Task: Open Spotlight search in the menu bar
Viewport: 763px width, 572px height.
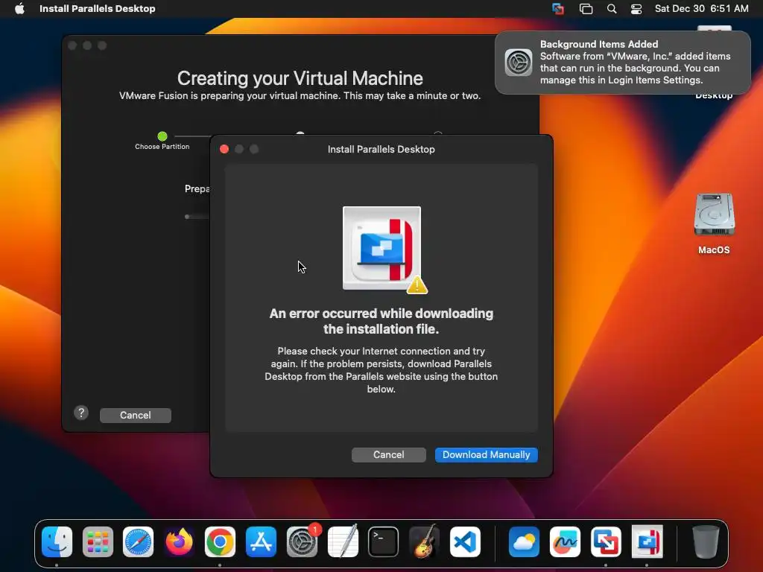Action: point(612,9)
